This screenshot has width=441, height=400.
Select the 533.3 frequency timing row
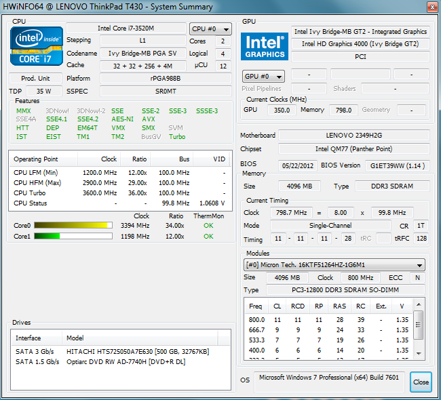click(x=328, y=340)
